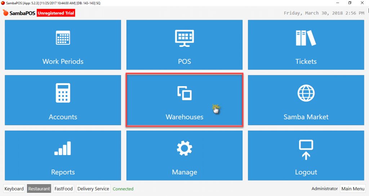
Task: Open the Accounts calculator icon
Action: pos(63,93)
